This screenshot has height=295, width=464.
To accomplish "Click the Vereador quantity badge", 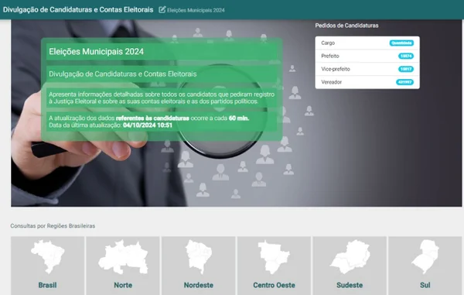I will pyautogui.click(x=404, y=82).
